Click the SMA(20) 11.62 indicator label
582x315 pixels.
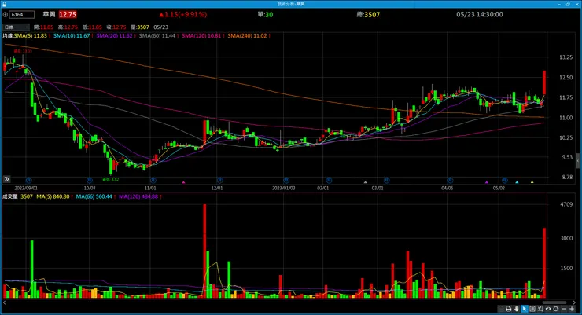pos(114,36)
